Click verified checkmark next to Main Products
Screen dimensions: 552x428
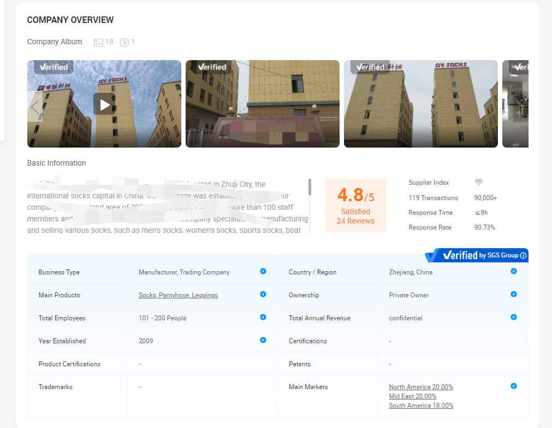[263, 294]
